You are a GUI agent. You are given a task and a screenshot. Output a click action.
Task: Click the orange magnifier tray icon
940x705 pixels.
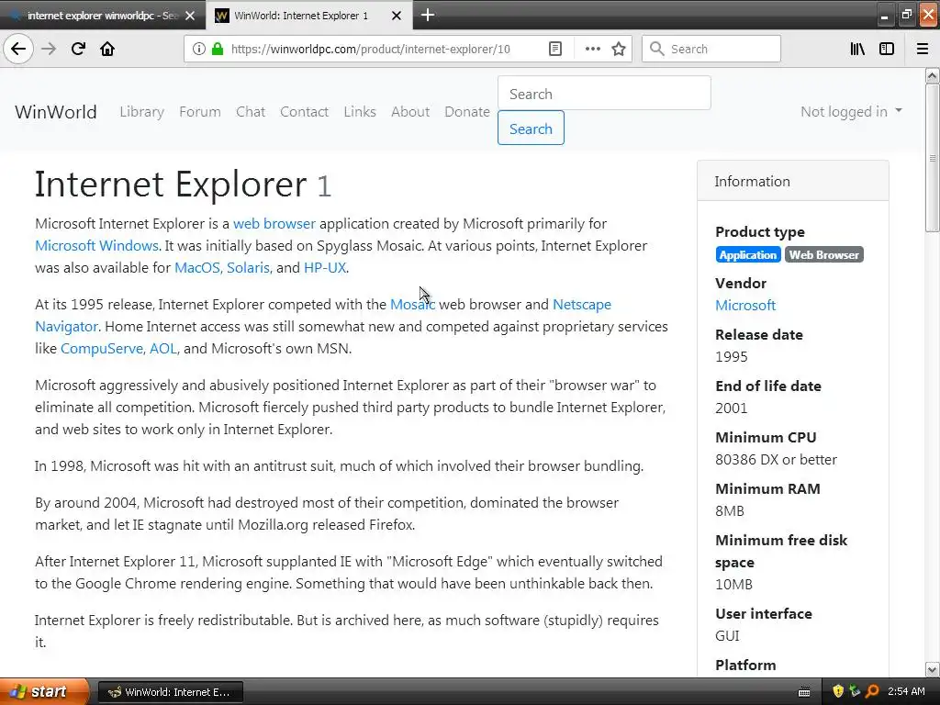pyautogui.click(x=872, y=691)
